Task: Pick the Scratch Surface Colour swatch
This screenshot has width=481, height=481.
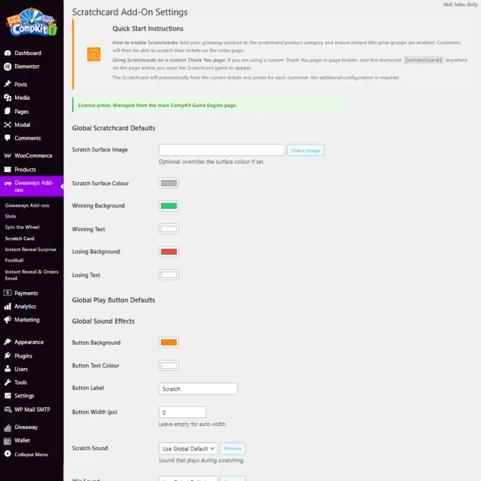Action: coord(169,183)
